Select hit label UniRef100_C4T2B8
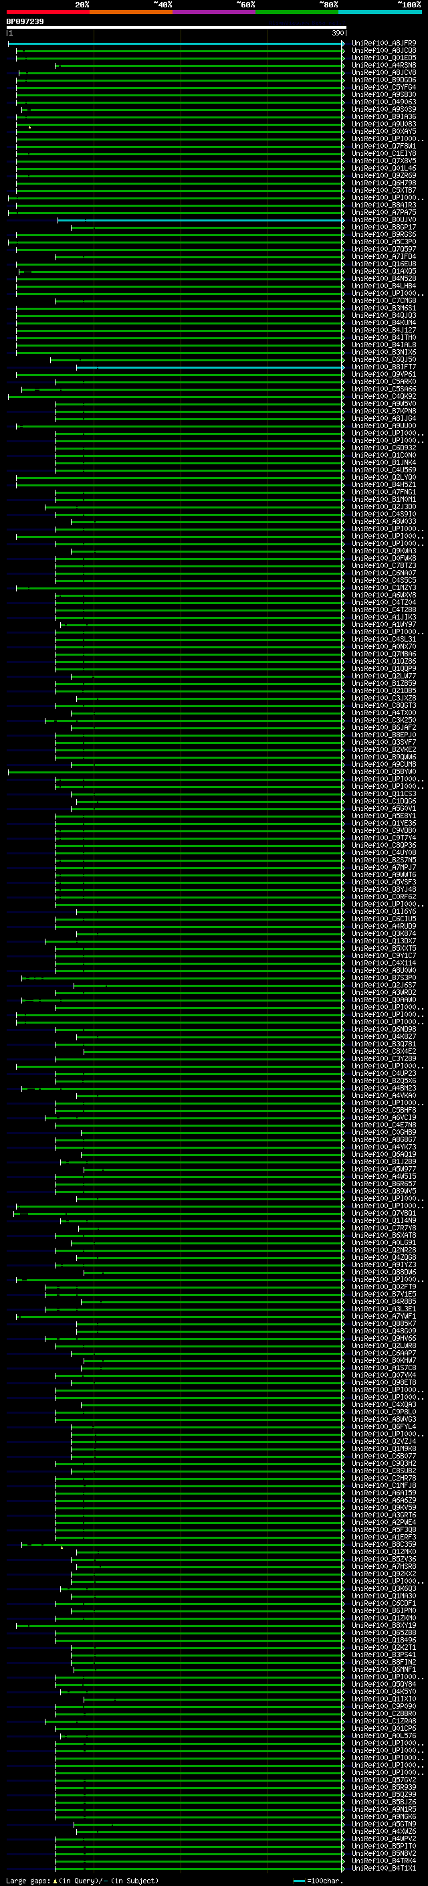Image resolution: width=428 pixels, height=1886 pixels. (383, 610)
